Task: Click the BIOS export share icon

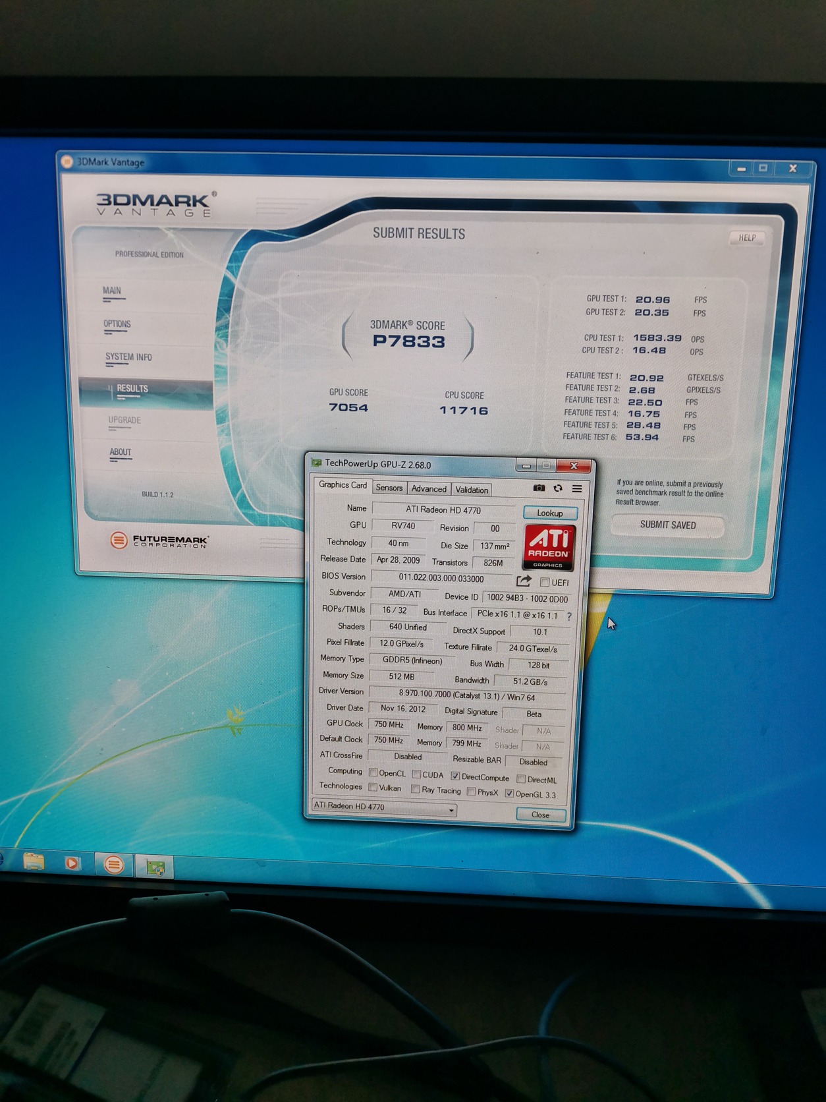Action: 524,581
